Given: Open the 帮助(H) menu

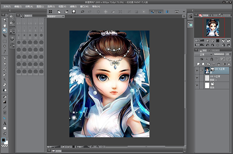Looking at the screenshot, I should click(96, 7).
